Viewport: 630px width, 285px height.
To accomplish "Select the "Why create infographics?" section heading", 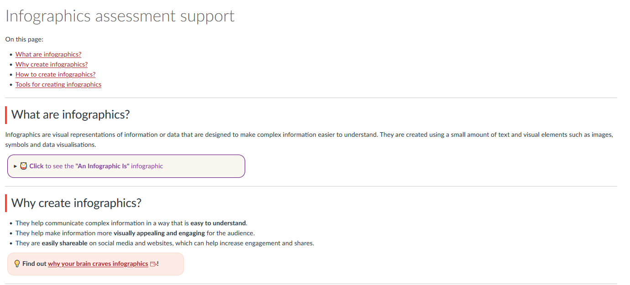I will pyautogui.click(x=76, y=203).
